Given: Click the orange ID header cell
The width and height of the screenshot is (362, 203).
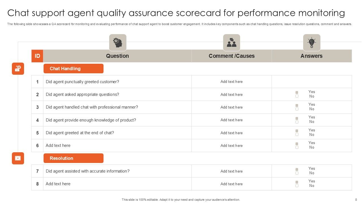Looking at the screenshot, I should [x=37, y=56].
